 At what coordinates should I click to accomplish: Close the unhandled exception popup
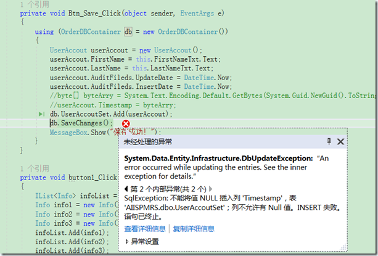tap(340, 141)
